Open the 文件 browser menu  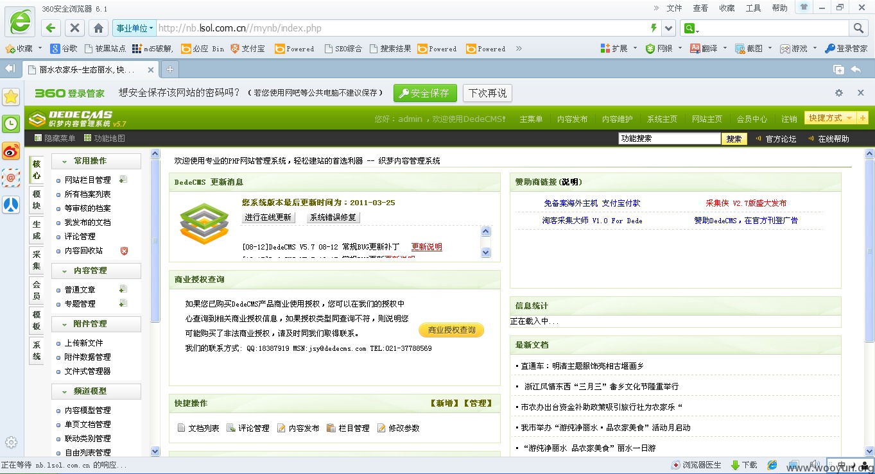pyautogui.click(x=674, y=8)
